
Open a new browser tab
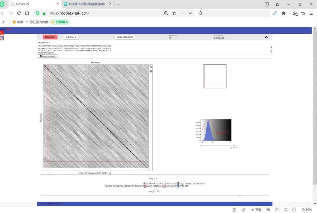pos(119,4)
